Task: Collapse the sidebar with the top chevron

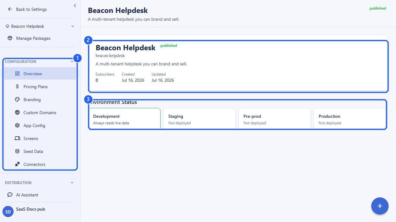Action: (x=75, y=6)
